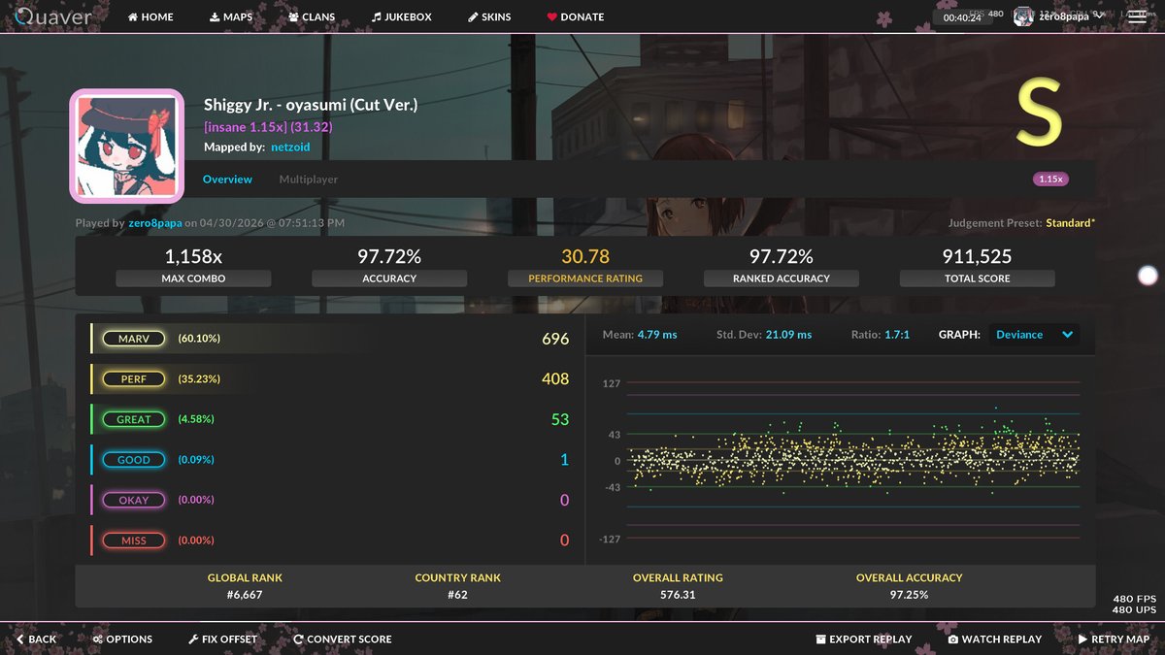Image resolution: width=1165 pixels, height=655 pixels.
Task: Click EXPORT REPLAY
Action: pos(864,639)
